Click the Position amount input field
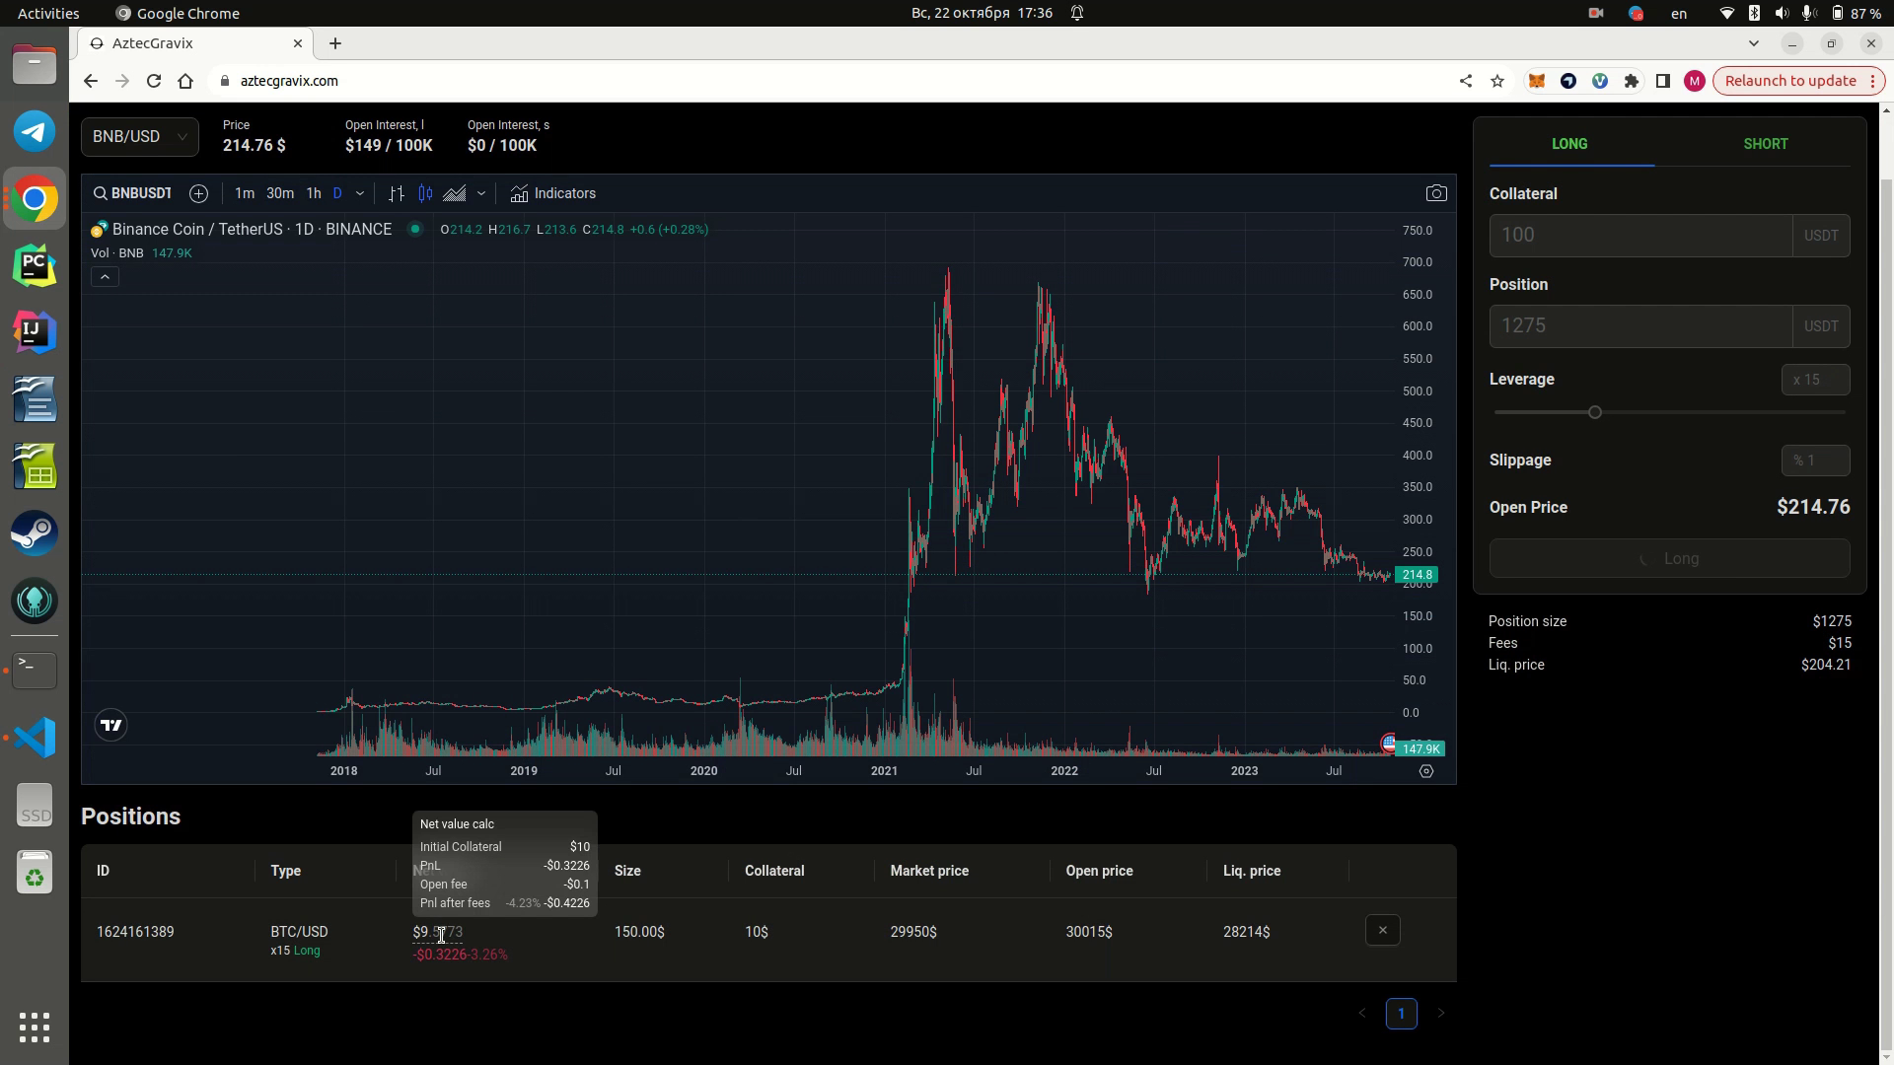1894x1065 pixels. tap(1640, 326)
